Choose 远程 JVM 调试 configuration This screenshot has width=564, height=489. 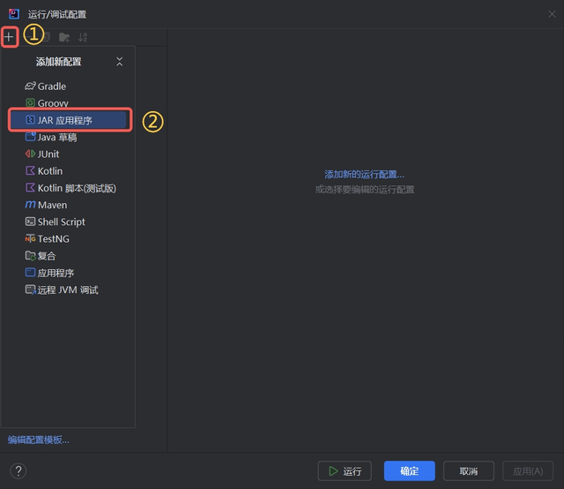tap(69, 290)
